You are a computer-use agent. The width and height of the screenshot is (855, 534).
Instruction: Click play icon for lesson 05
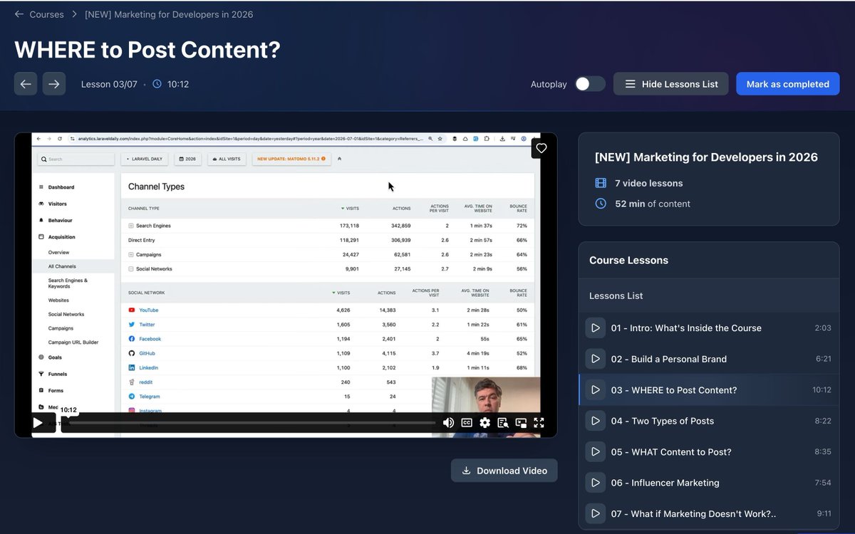click(x=595, y=452)
